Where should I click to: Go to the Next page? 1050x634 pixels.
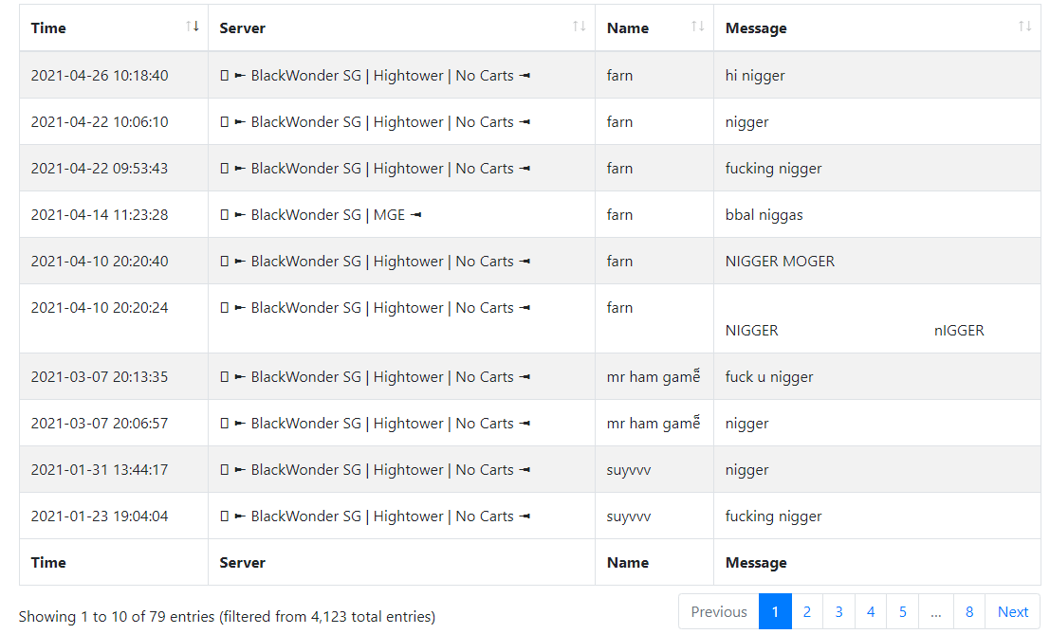[x=1012, y=611]
